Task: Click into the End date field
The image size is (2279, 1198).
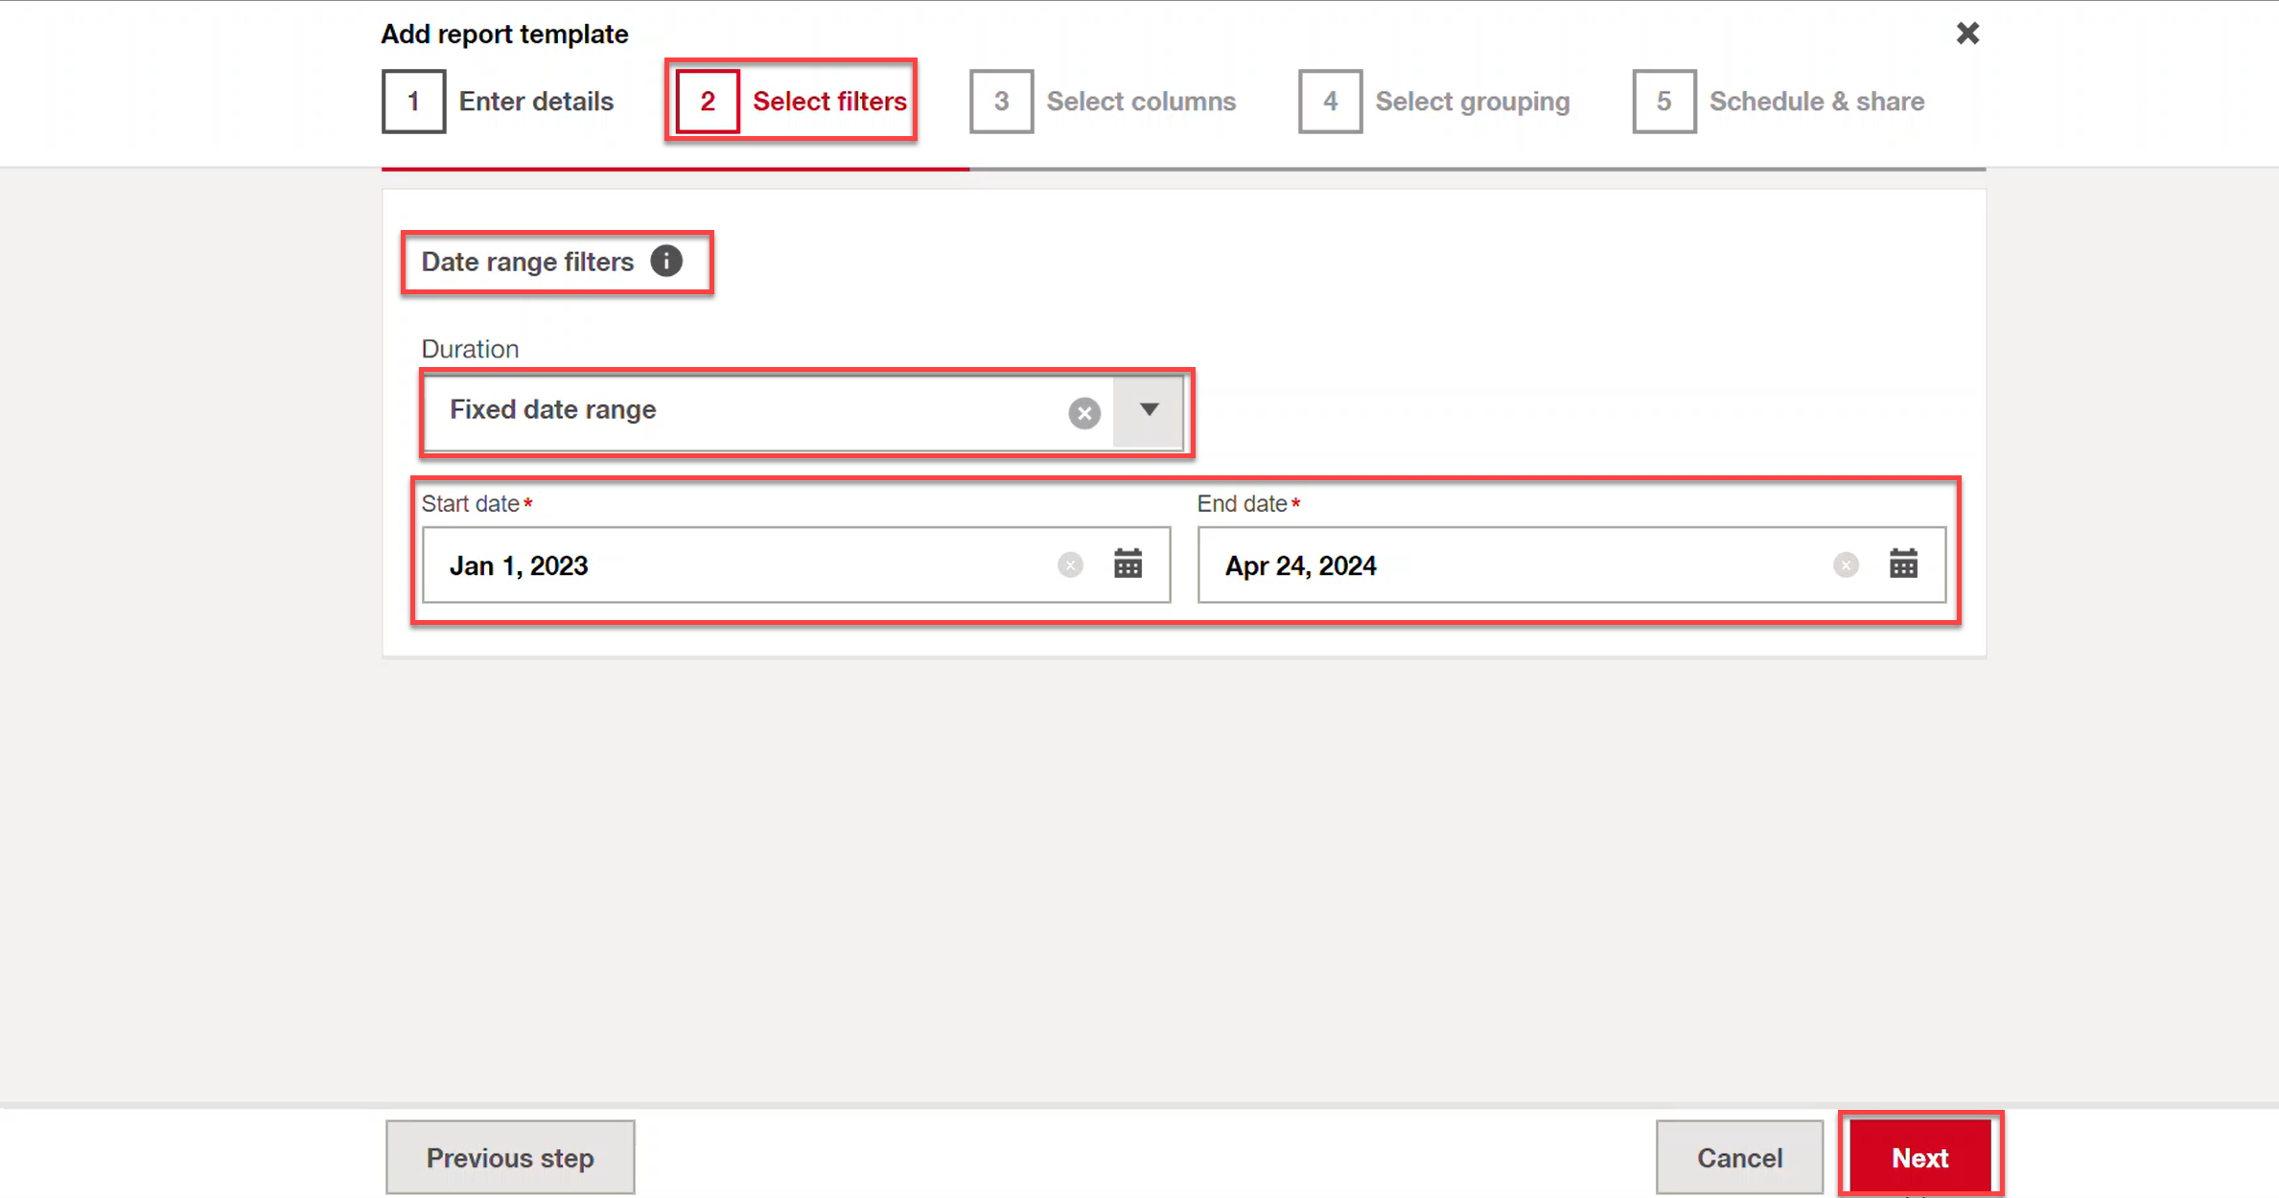Action: click(x=1571, y=564)
